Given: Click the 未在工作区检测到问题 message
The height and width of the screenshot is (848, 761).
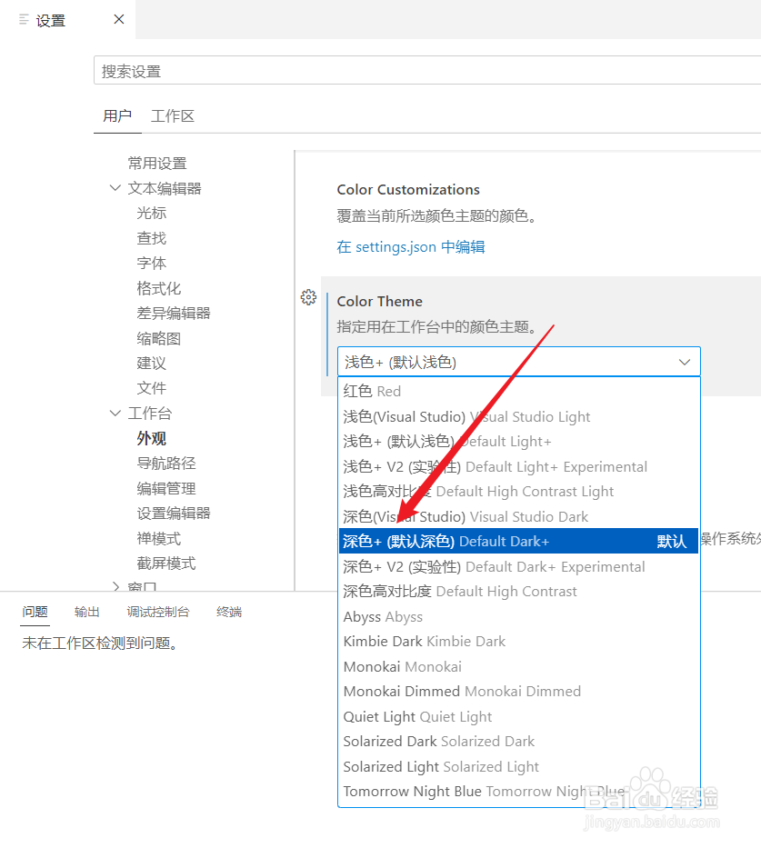Looking at the screenshot, I should 101,643.
